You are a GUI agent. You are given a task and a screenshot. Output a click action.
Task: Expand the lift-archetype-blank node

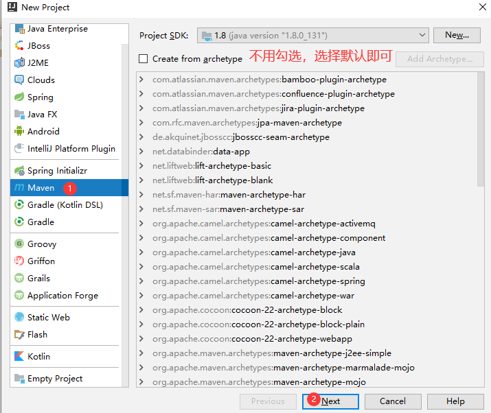point(141,180)
